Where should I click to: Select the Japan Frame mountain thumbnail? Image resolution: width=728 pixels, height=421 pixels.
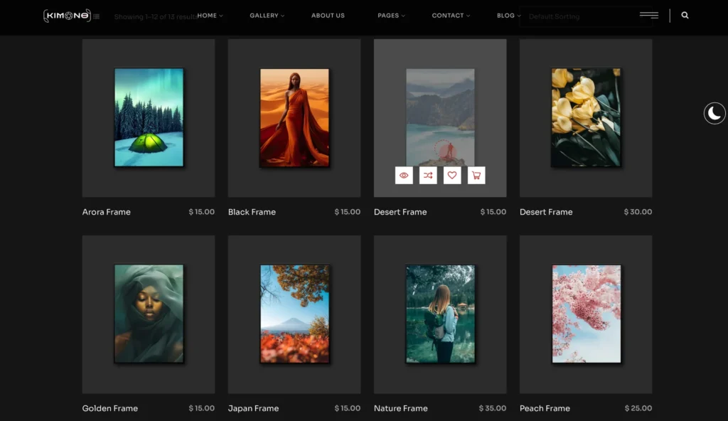[294, 314]
